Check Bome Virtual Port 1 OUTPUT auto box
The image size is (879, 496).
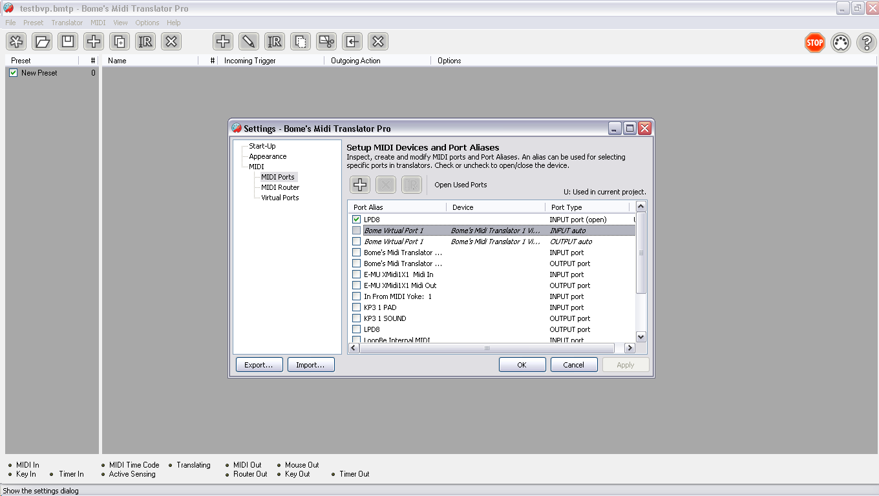[356, 242]
